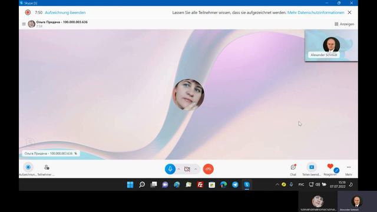
Task: Open the Windows Start menu
Action: (130, 184)
